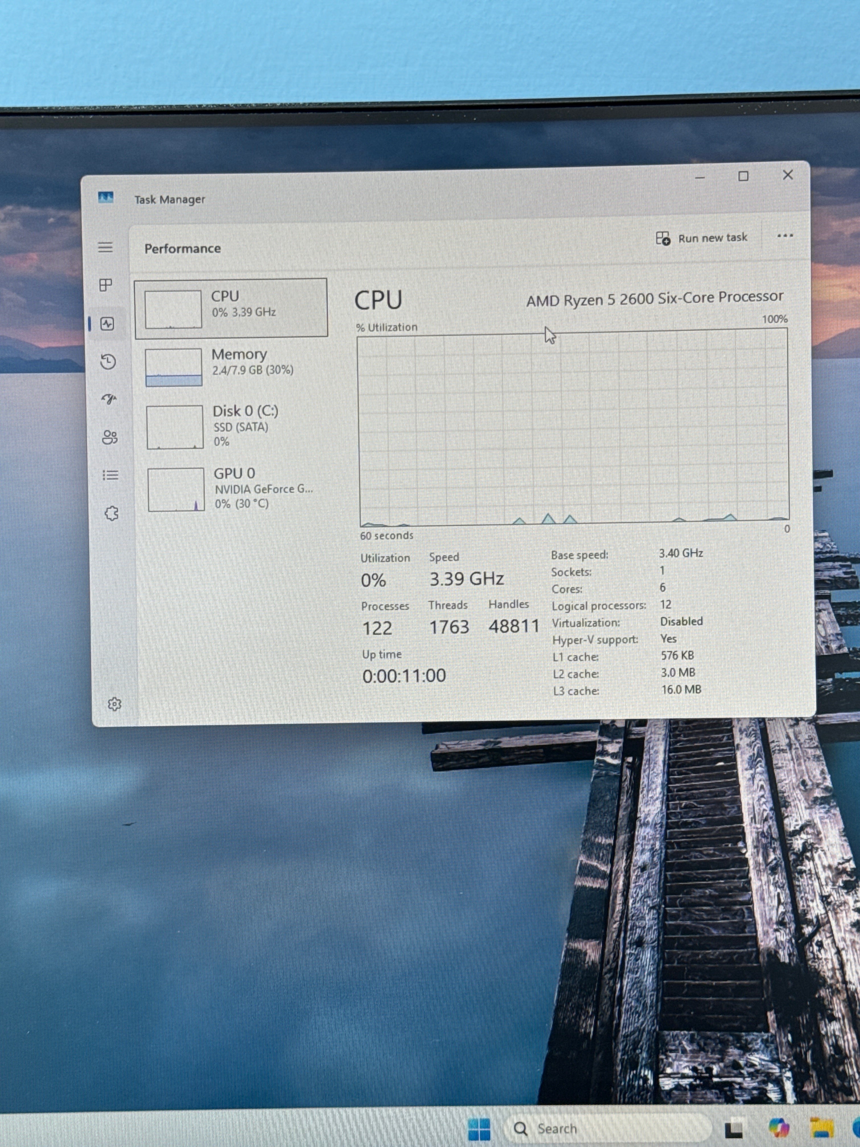
Task: Click the 1763 threads value
Action: click(449, 628)
